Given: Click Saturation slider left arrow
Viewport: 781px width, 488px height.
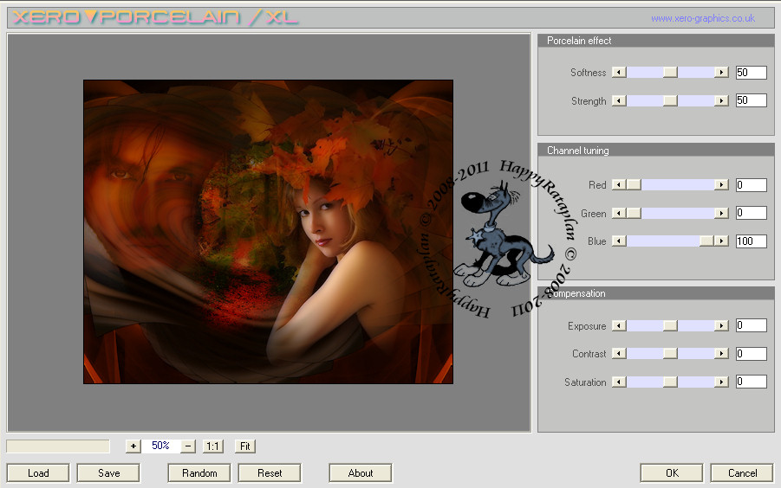Looking at the screenshot, I should click(x=619, y=382).
